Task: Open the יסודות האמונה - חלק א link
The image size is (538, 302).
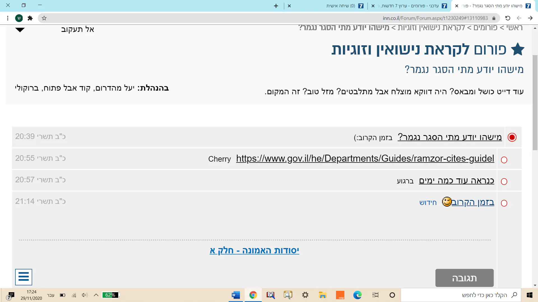Action: click(x=254, y=250)
